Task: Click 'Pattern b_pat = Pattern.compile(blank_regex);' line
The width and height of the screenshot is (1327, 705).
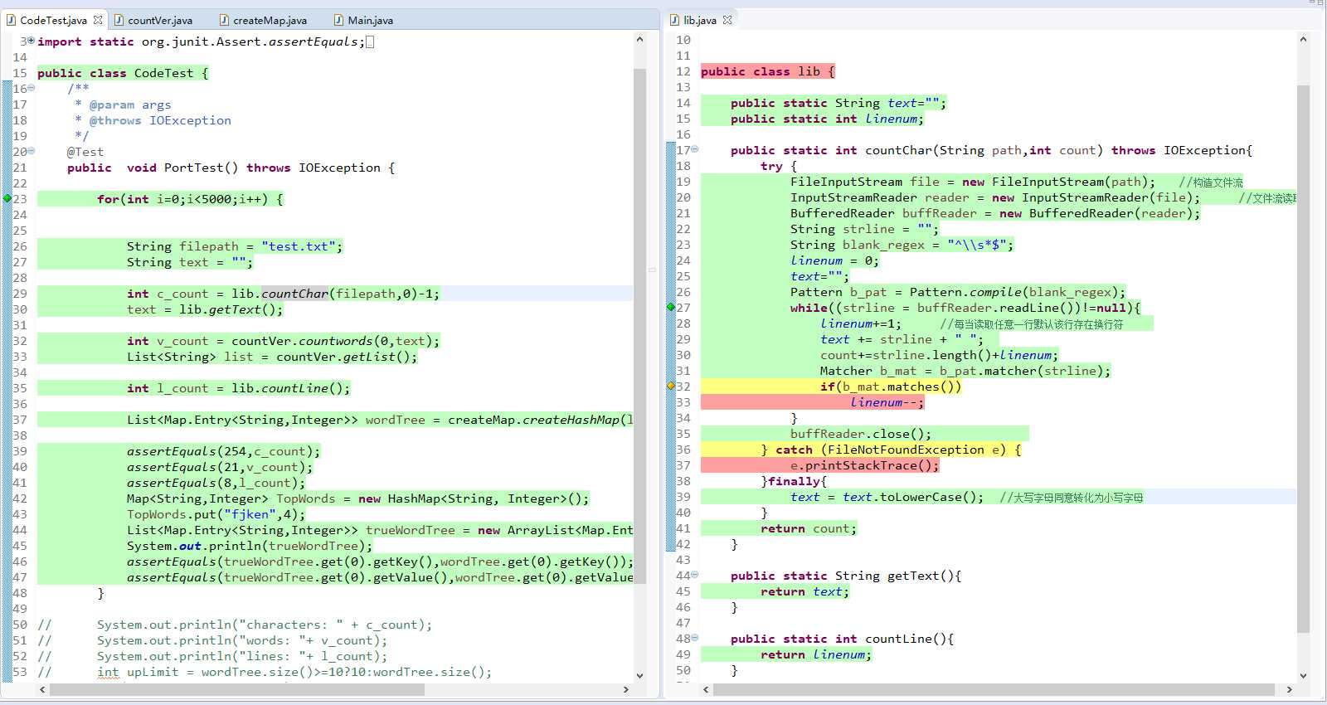Action: click(x=958, y=292)
